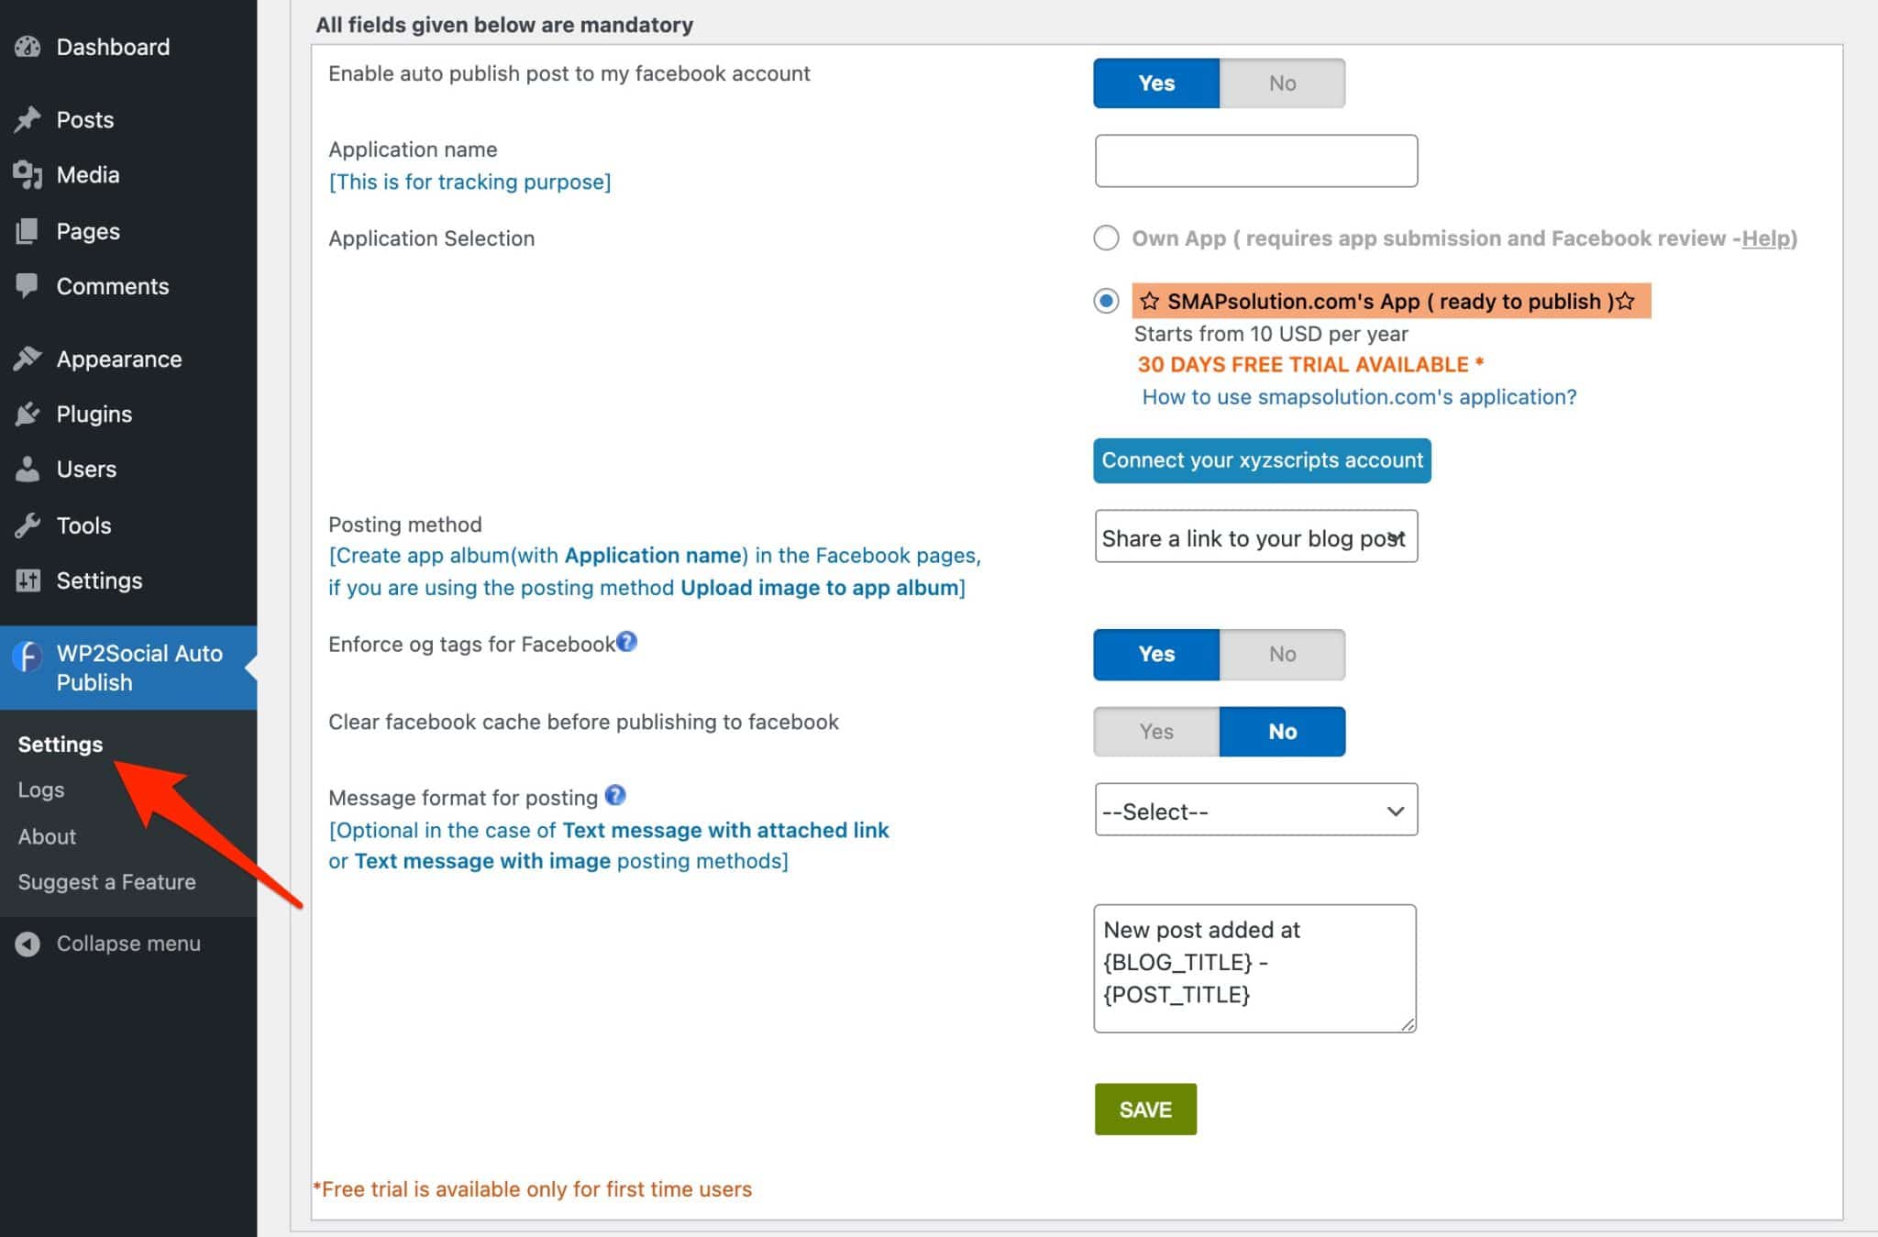
Task: Click help icon next to Message format
Action: [615, 796]
